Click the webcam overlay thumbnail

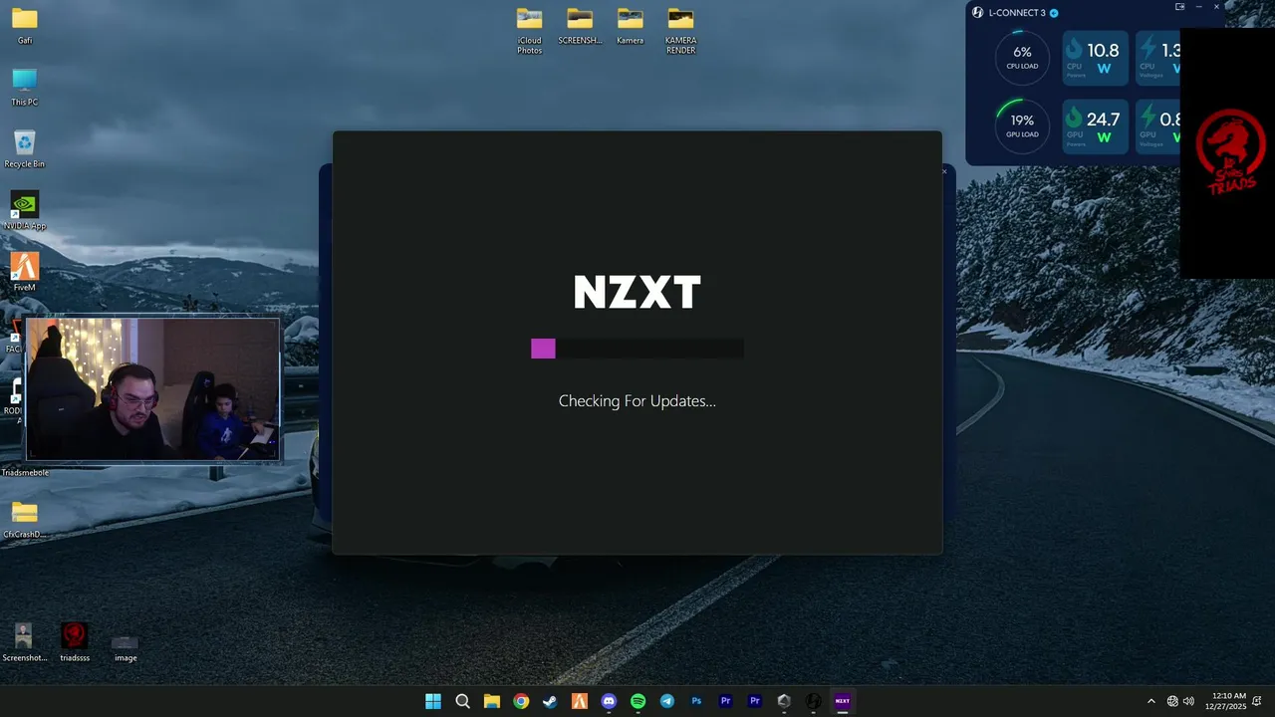point(153,389)
